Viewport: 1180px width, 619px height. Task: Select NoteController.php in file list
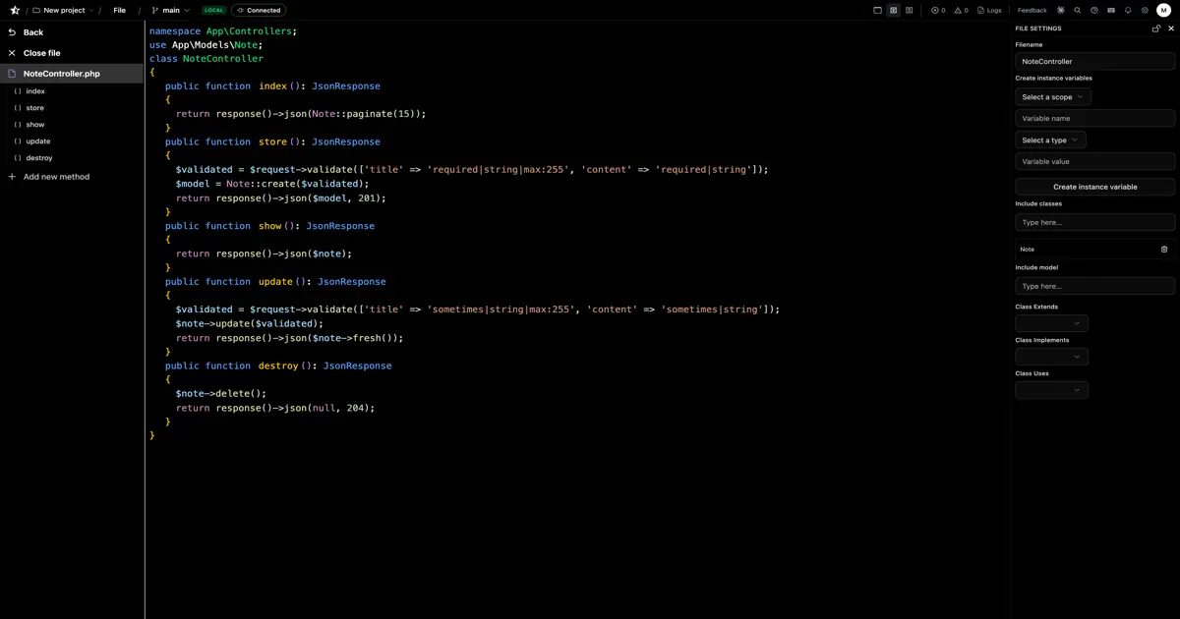72,74
